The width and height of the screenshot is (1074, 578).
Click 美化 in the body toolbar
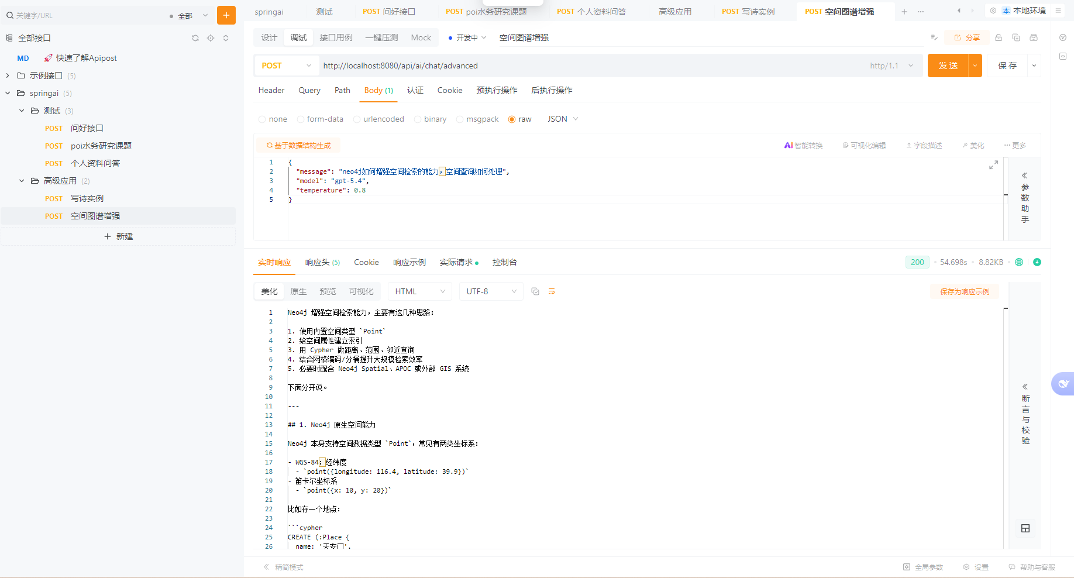click(x=973, y=146)
